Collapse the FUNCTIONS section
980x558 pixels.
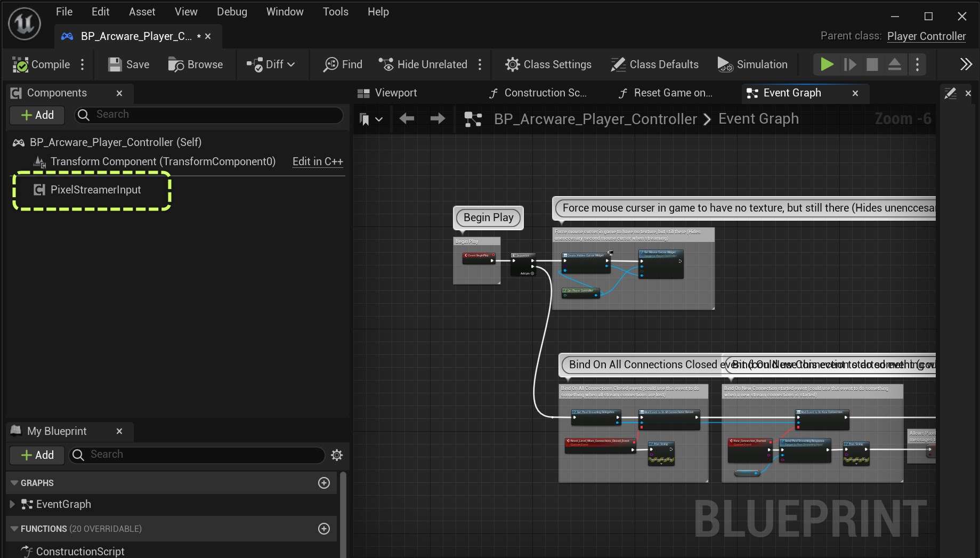[x=14, y=529]
